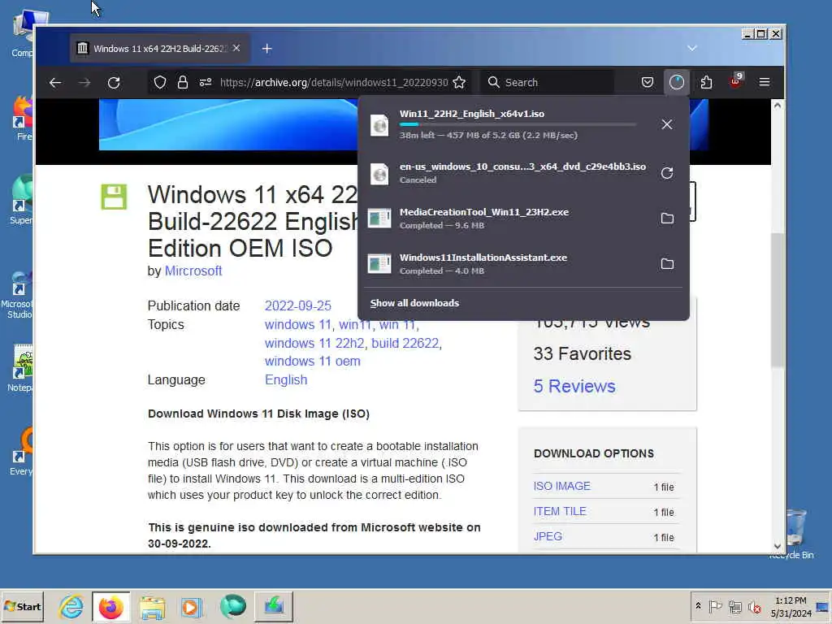Open the Mircrosoft author link
Viewport: 832px width, 624px height.
(x=193, y=271)
